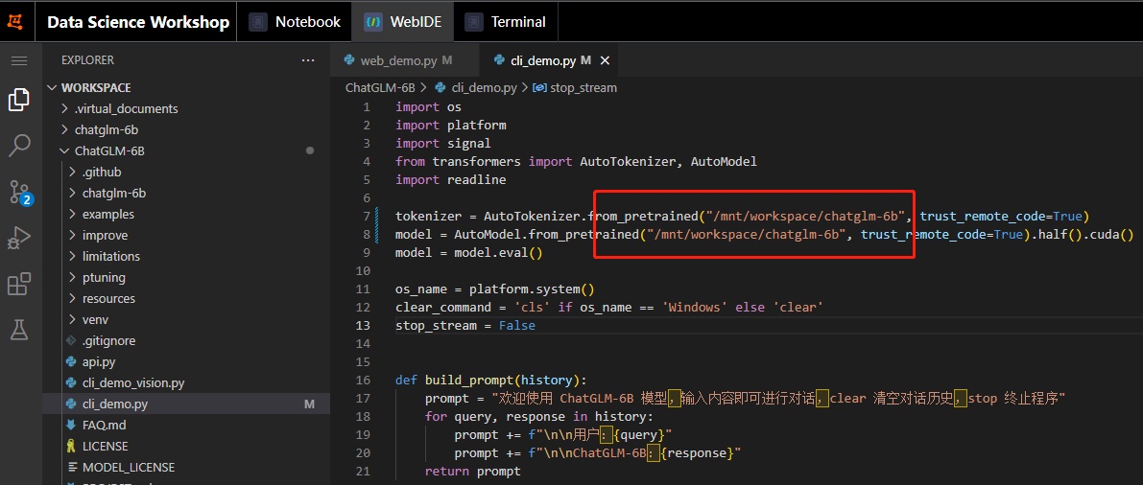
Task: Open the Search view icon
Action: point(19,146)
